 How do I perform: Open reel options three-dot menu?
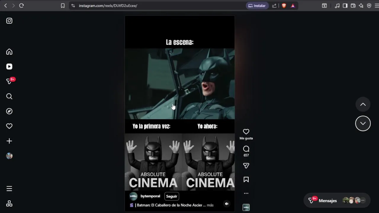246,193
